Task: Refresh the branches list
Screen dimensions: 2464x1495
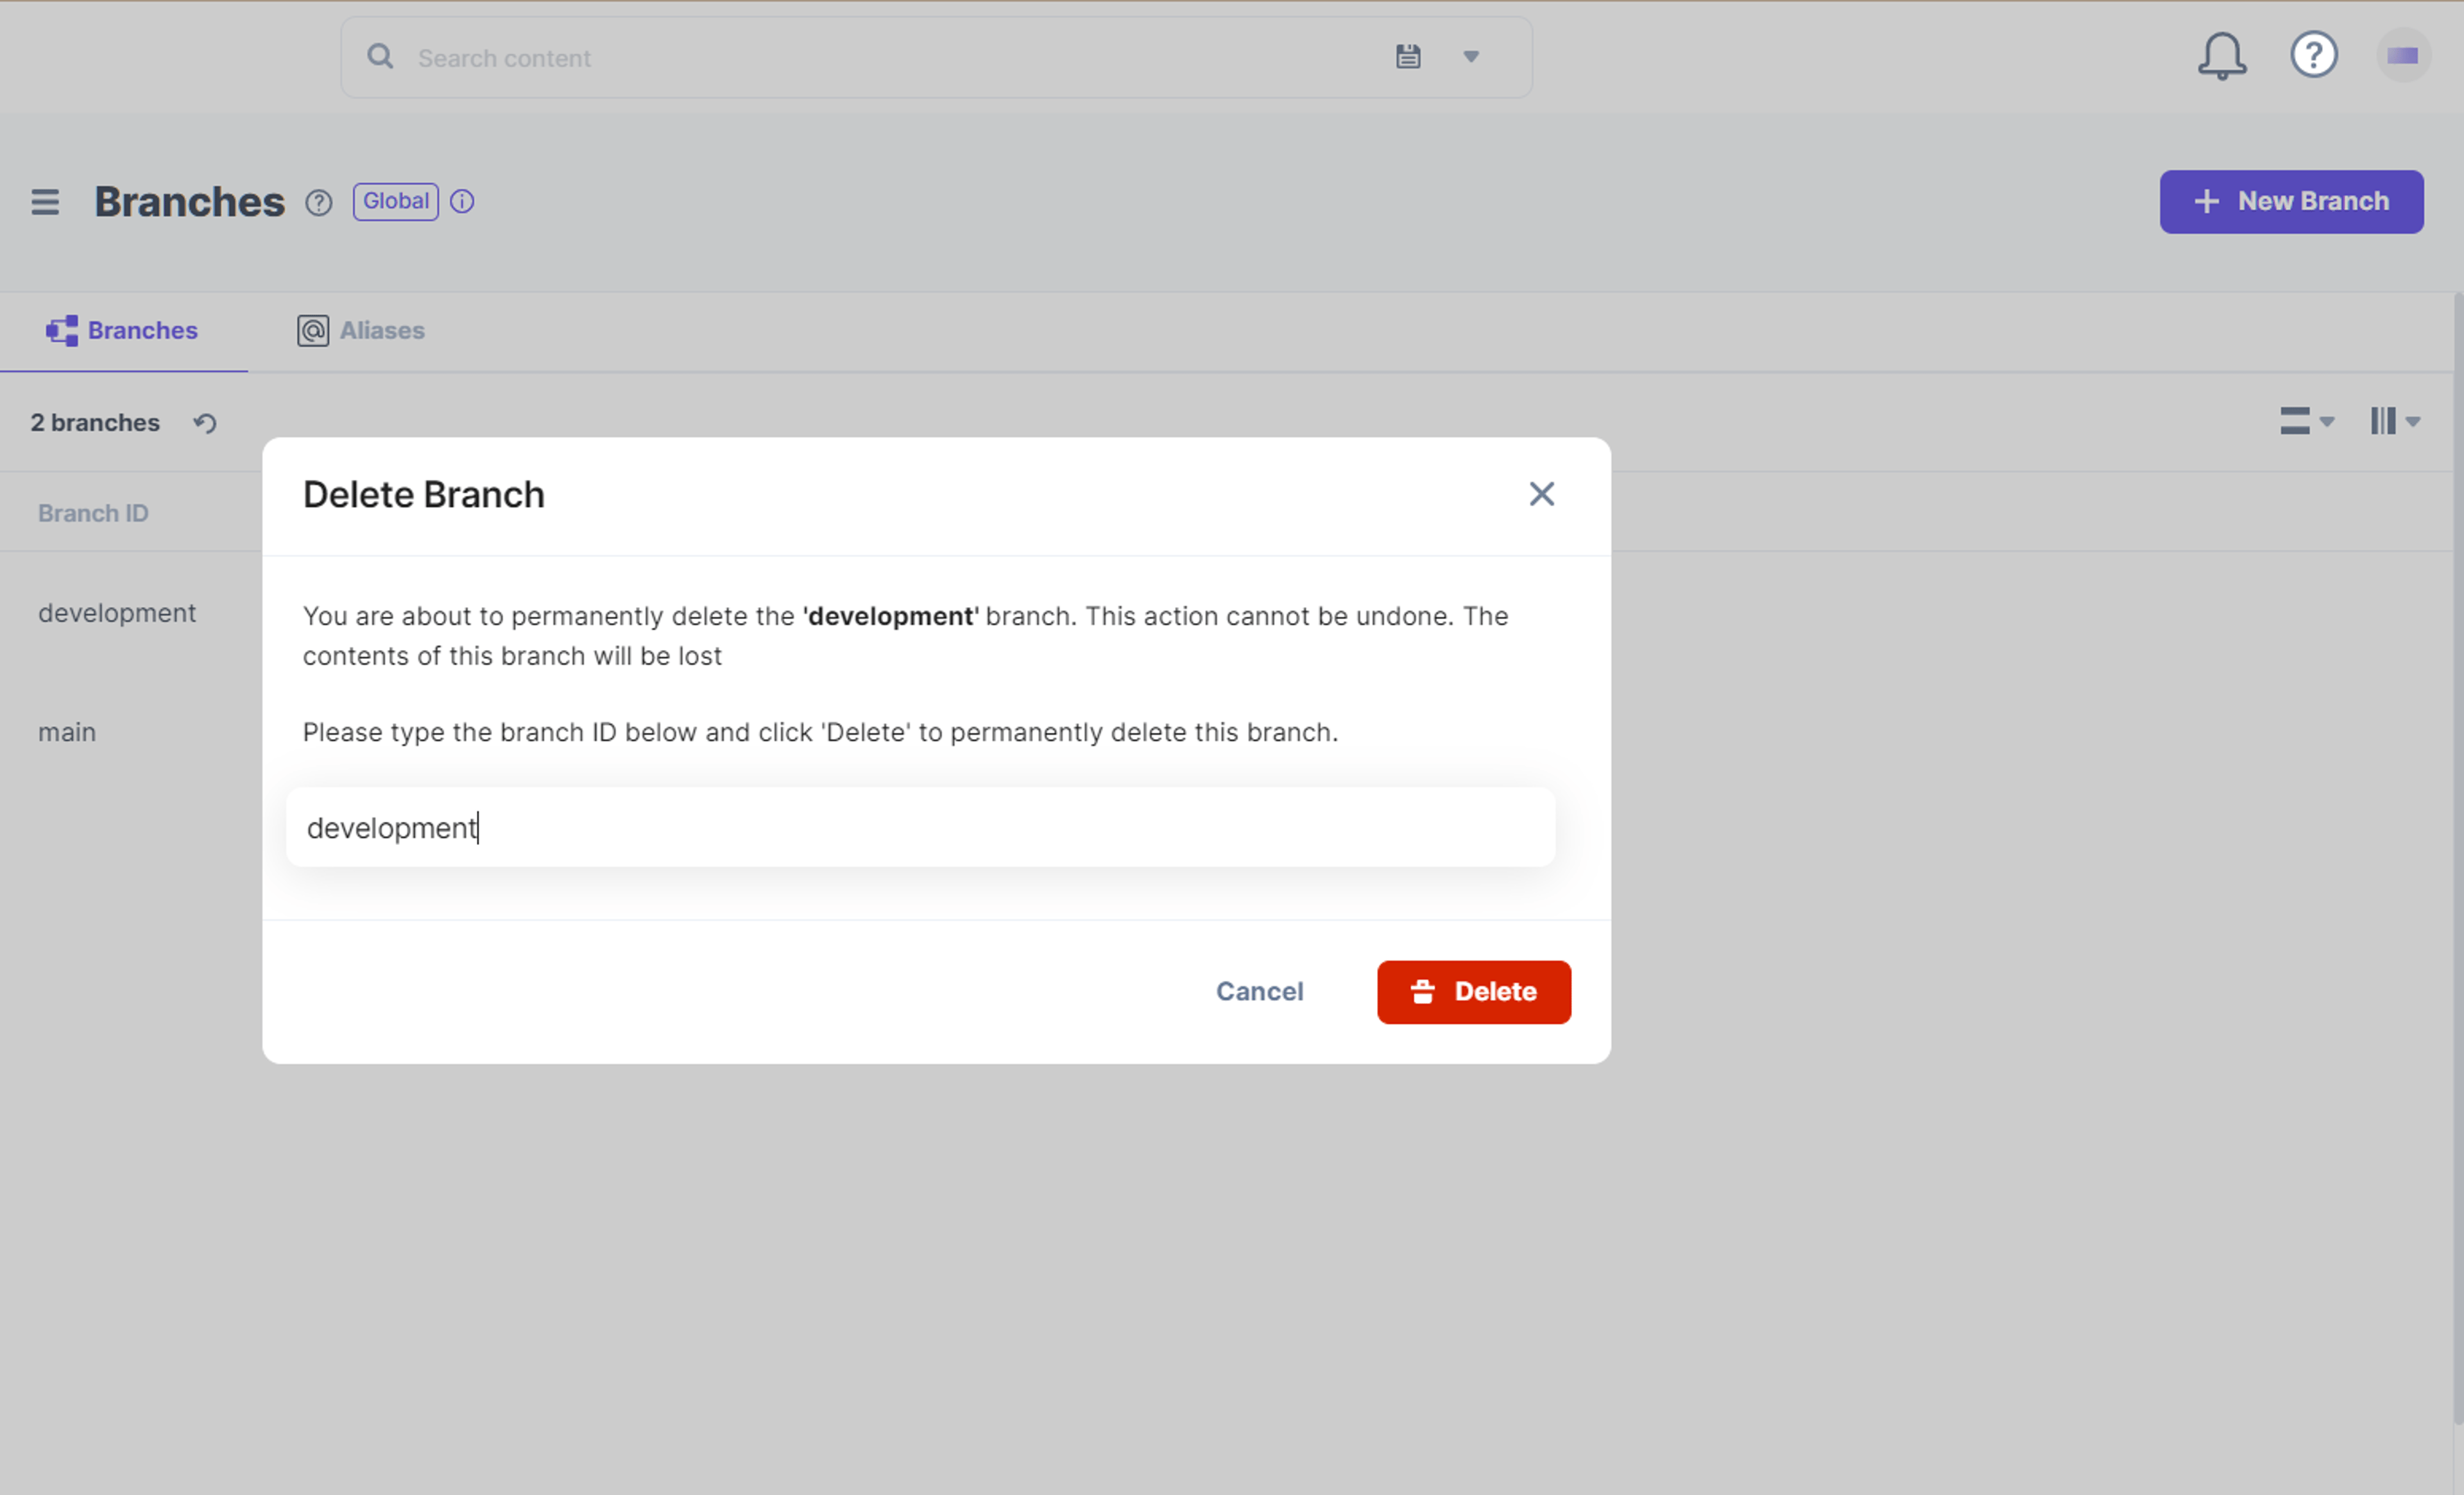Action: pyautogui.click(x=205, y=423)
